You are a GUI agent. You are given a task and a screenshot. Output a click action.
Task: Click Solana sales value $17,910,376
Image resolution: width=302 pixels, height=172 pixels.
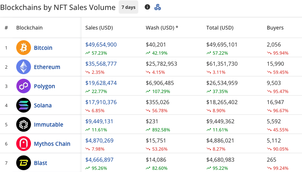(101, 102)
